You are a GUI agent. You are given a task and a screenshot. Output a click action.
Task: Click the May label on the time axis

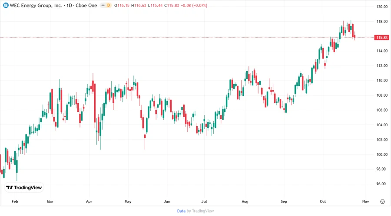pos(128,201)
